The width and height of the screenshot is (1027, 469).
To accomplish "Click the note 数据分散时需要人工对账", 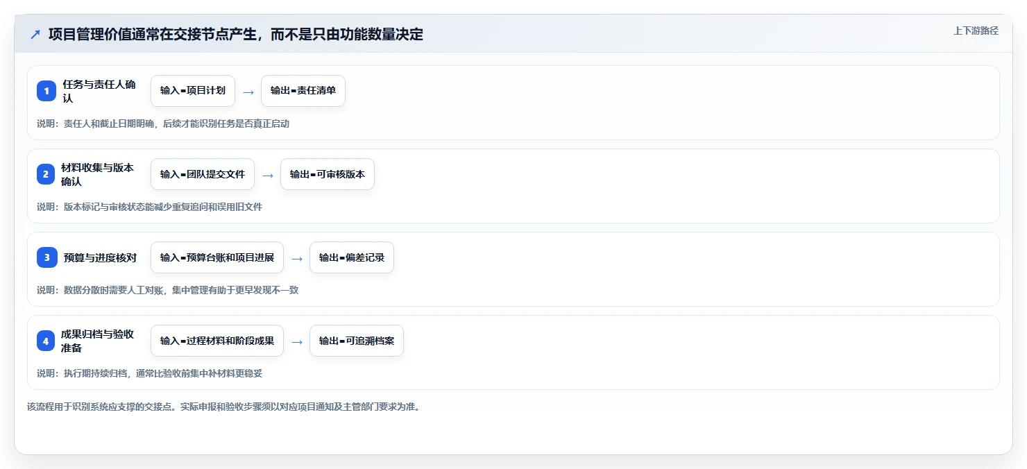I will (x=115, y=290).
